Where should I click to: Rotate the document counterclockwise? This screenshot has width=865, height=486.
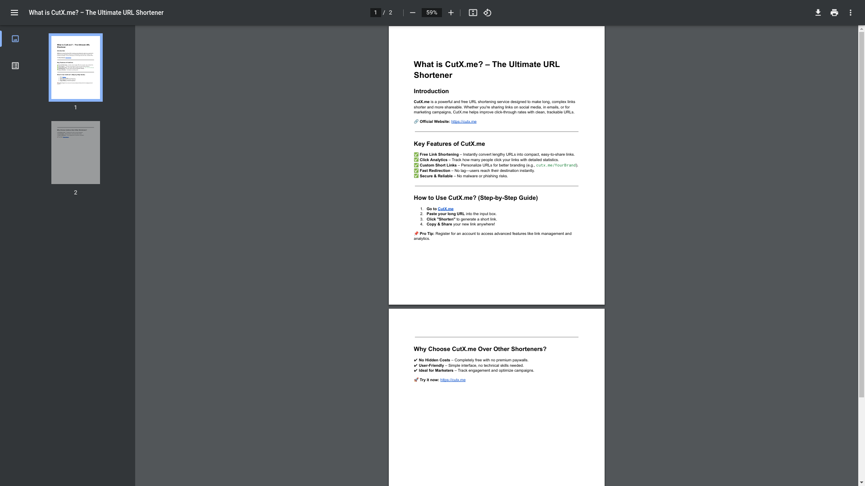[487, 13]
